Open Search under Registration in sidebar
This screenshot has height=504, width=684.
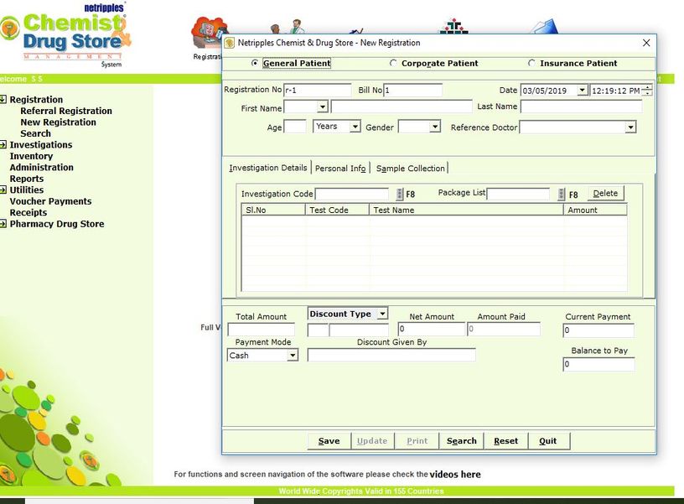click(35, 133)
